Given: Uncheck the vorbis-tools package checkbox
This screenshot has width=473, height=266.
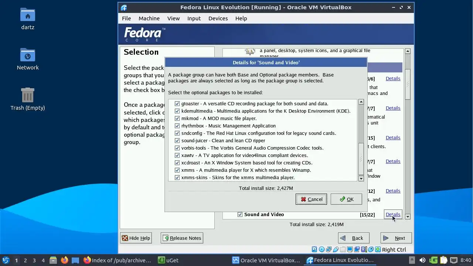Looking at the screenshot, I should coord(177,148).
